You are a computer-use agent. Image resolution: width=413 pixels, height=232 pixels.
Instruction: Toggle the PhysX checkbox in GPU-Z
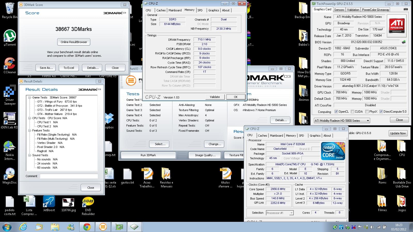coord(367,112)
